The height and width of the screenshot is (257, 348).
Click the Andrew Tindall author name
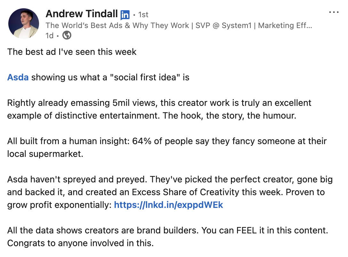click(x=82, y=14)
